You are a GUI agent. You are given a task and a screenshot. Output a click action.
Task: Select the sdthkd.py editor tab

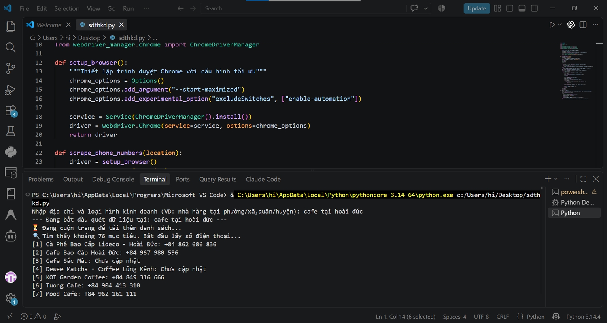pyautogui.click(x=101, y=25)
